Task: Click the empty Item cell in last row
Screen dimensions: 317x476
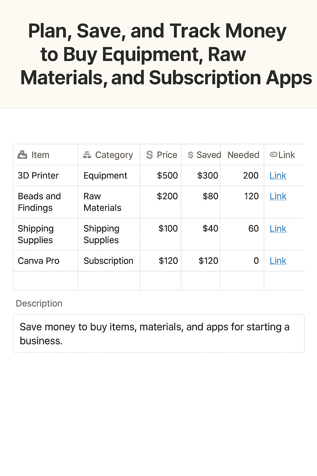Action: (45, 281)
